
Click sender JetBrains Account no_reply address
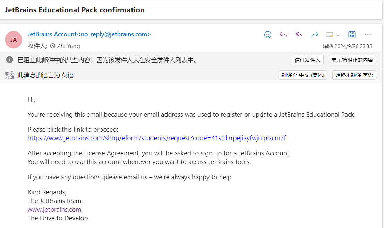(x=89, y=34)
